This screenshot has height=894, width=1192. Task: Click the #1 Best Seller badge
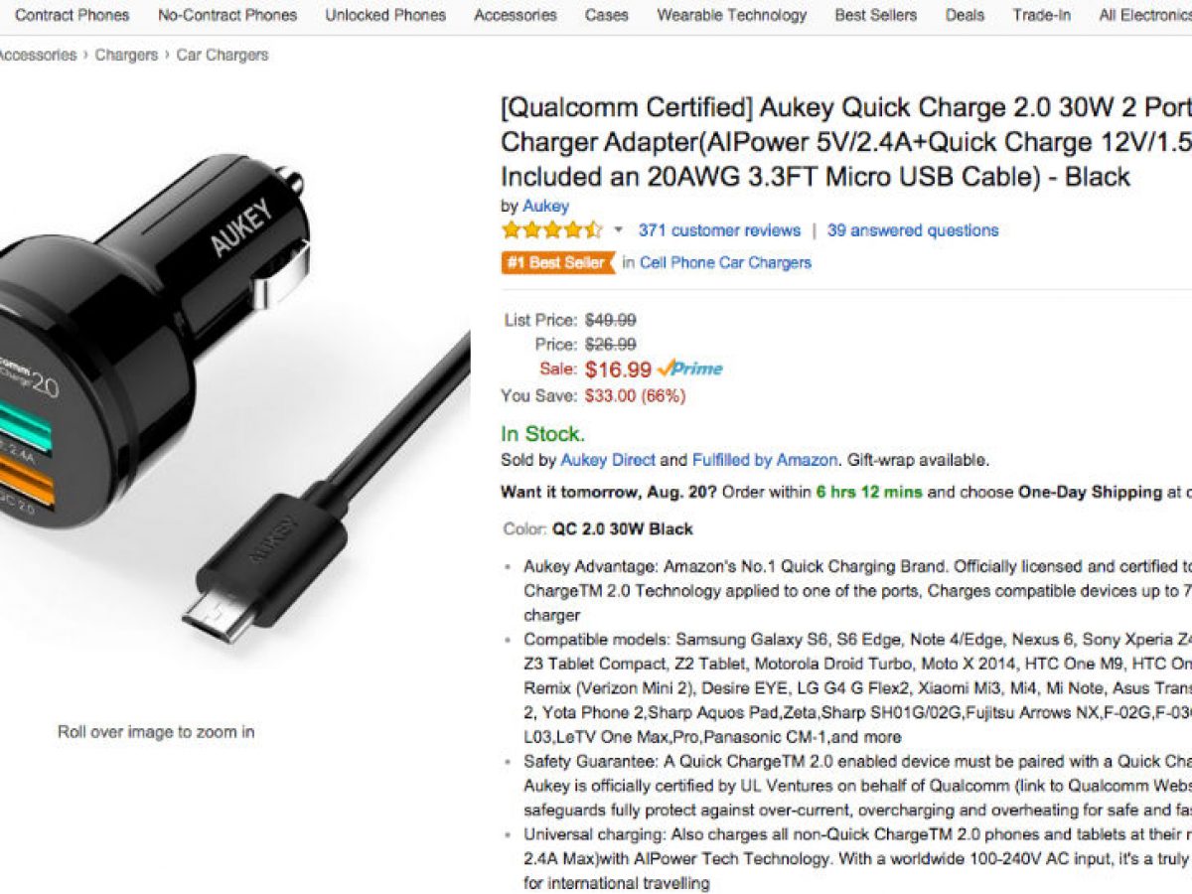tap(556, 263)
